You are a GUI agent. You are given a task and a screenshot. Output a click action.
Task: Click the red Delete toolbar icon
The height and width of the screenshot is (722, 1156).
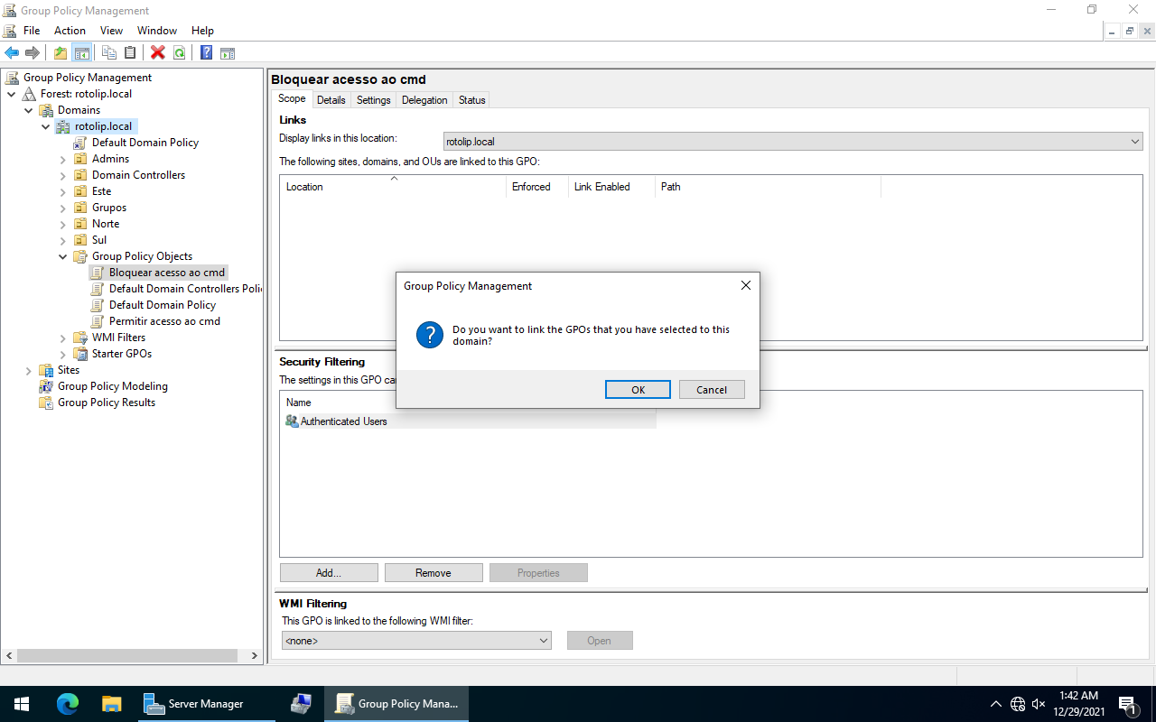coord(158,52)
